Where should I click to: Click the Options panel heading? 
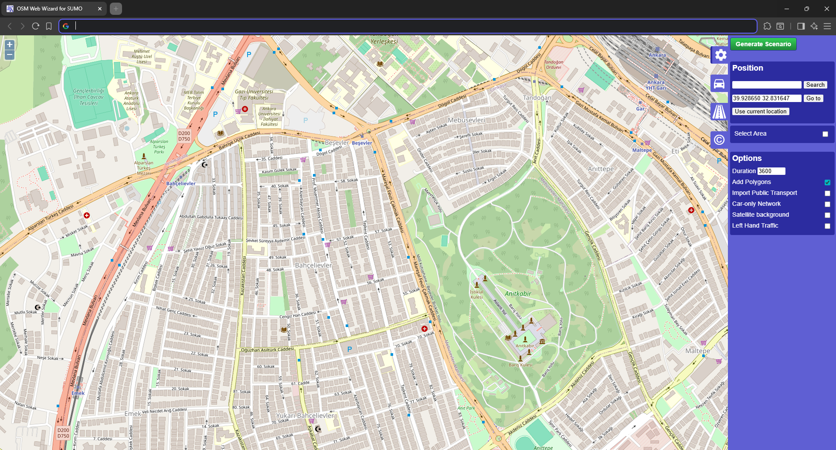[x=747, y=158]
